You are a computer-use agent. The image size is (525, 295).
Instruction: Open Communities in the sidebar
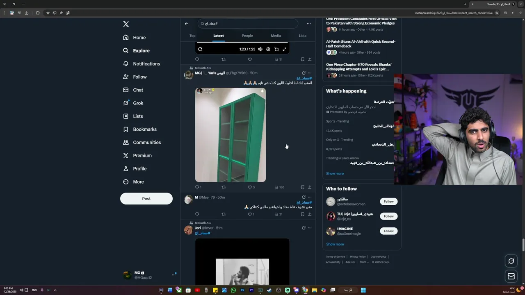(x=142, y=143)
